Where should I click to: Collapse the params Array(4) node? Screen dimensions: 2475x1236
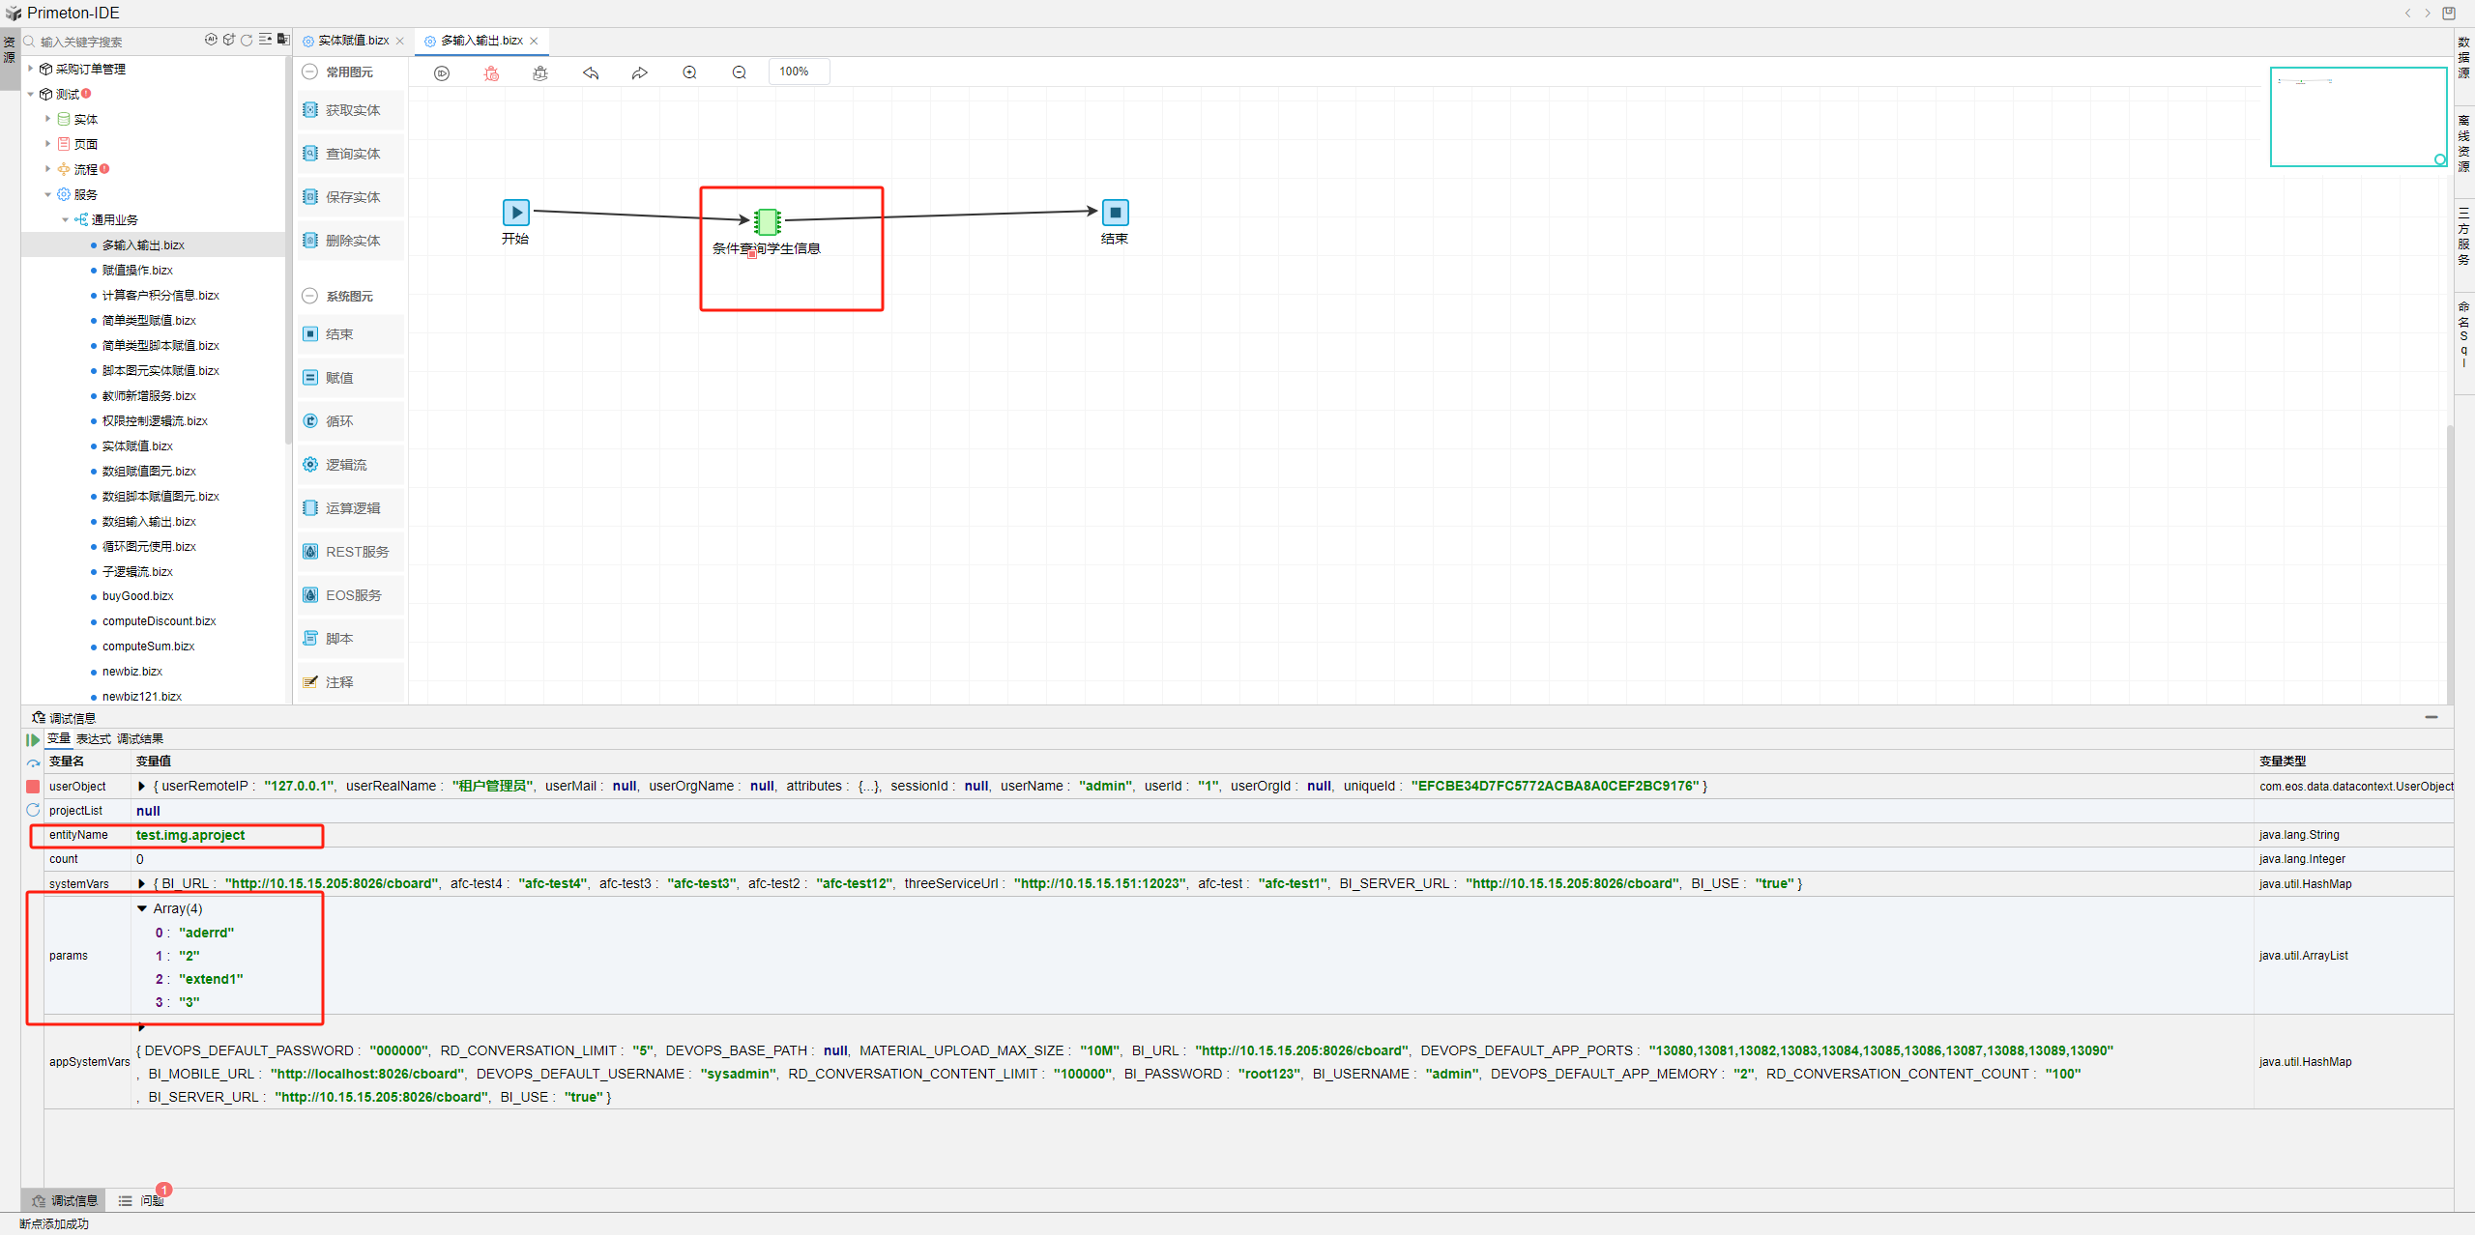(x=142, y=908)
